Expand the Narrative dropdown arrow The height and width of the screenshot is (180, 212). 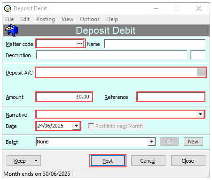tap(200, 114)
